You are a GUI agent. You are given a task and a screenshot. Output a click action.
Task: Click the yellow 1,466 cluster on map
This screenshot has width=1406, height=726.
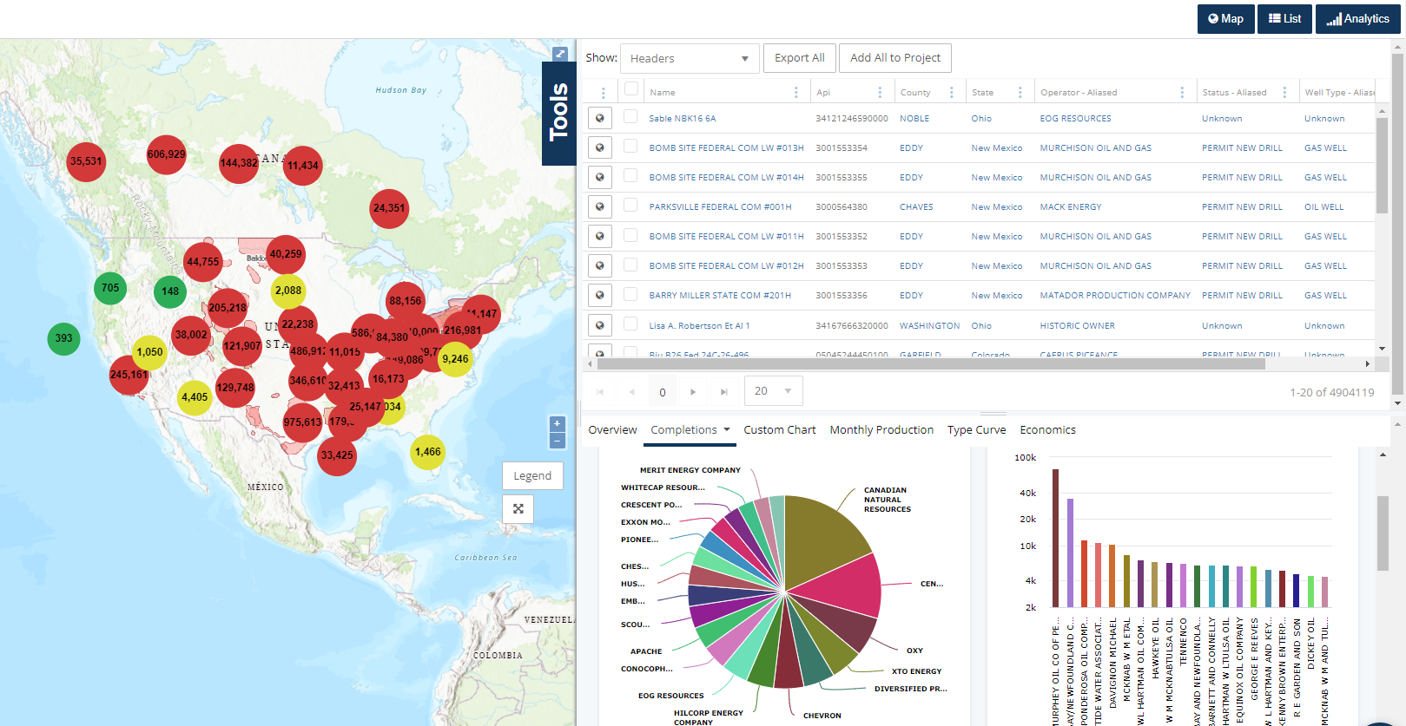coord(427,452)
